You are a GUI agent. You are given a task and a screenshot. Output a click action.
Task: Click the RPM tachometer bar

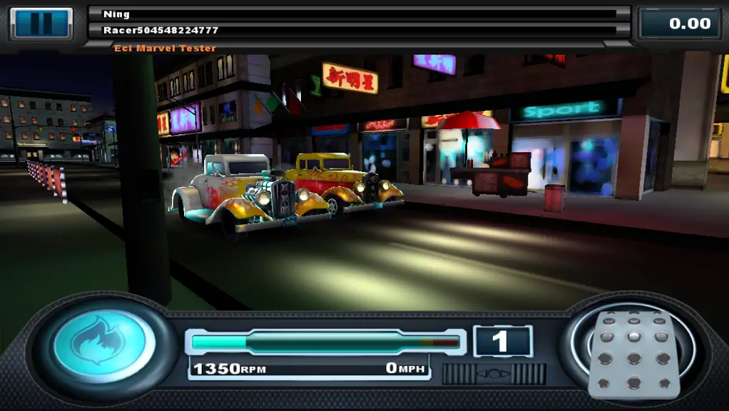[x=325, y=342]
